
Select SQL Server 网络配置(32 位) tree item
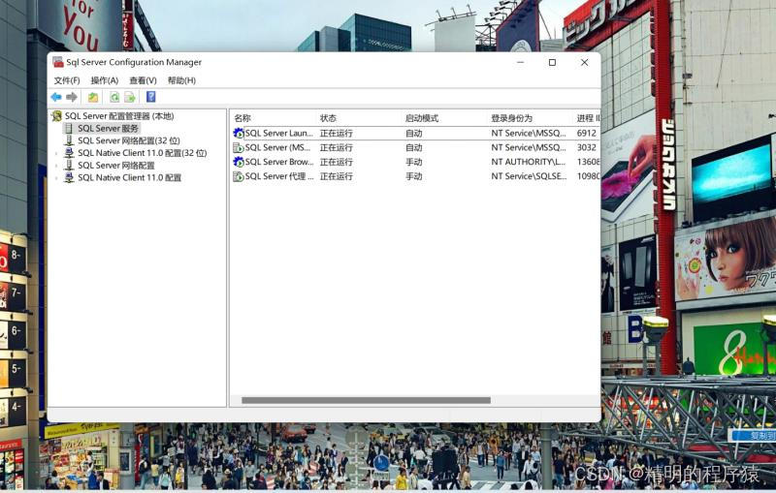point(129,140)
